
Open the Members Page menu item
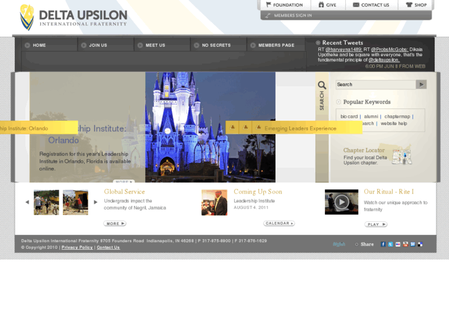(275, 45)
